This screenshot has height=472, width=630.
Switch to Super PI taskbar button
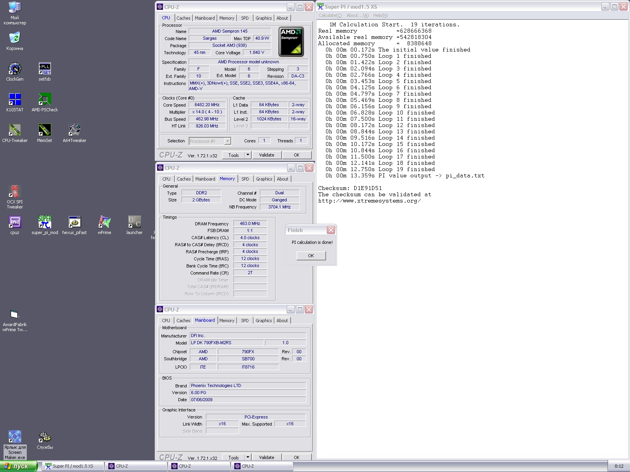coord(73,466)
